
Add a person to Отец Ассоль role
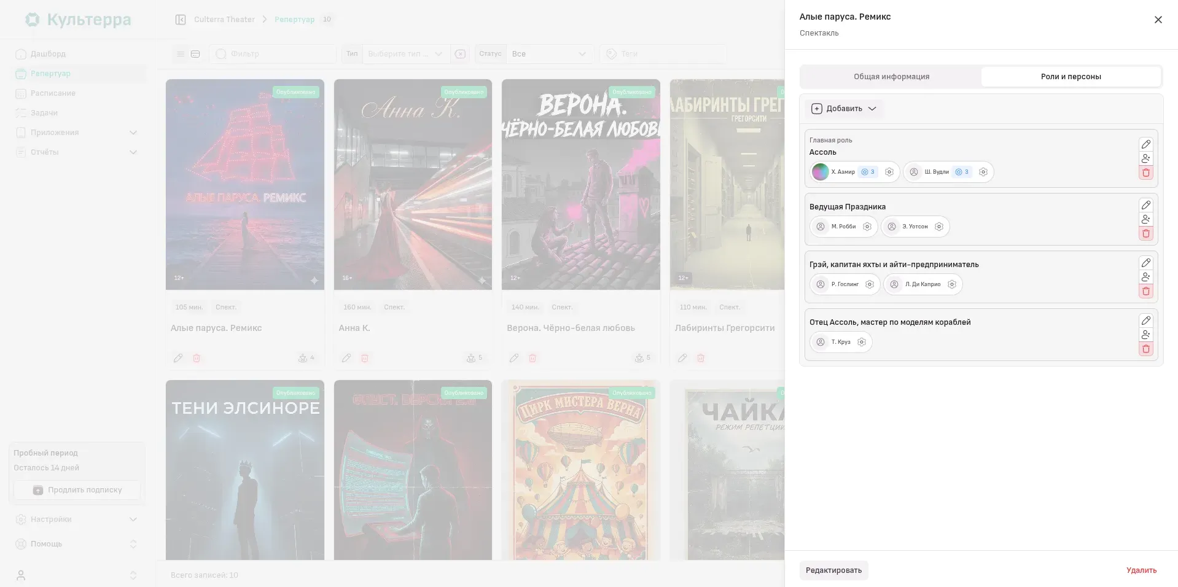[1145, 335]
